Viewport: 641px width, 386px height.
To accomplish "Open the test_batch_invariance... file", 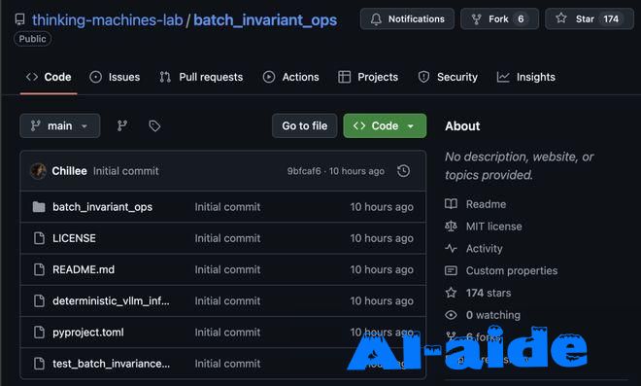I will point(111,364).
